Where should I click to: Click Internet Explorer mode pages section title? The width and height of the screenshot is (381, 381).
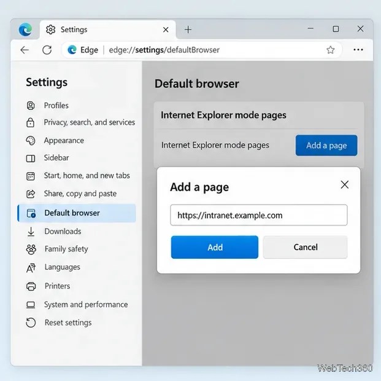point(223,115)
